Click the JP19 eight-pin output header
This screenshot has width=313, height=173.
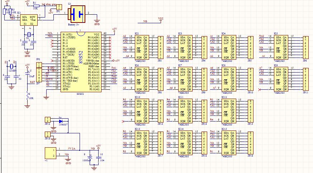tap(251, 143)
